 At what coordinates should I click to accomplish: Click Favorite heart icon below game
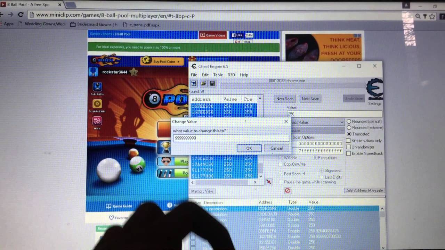pos(111,218)
